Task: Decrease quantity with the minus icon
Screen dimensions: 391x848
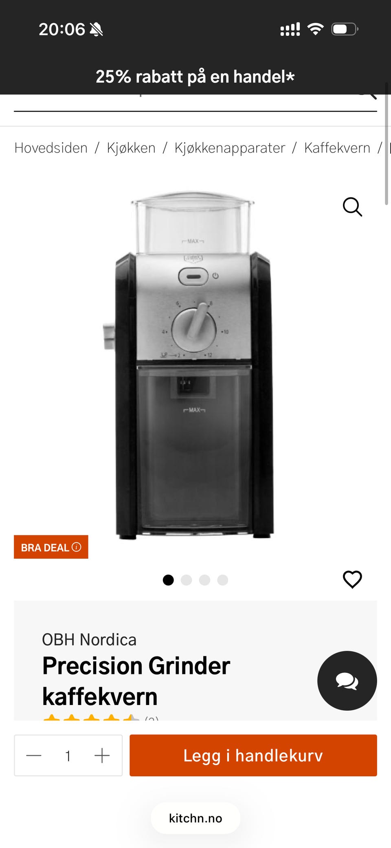Action: pyautogui.click(x=34, y=755)
